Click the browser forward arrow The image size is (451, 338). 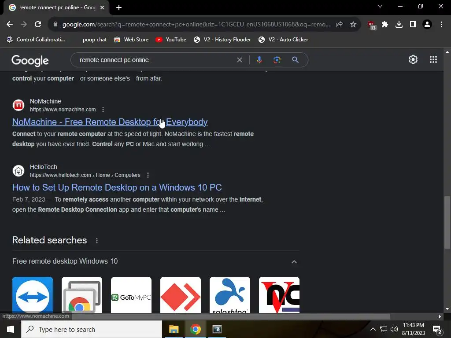[24, 25]
